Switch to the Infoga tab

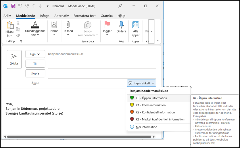pyautogui.click(x=45, y=16)
